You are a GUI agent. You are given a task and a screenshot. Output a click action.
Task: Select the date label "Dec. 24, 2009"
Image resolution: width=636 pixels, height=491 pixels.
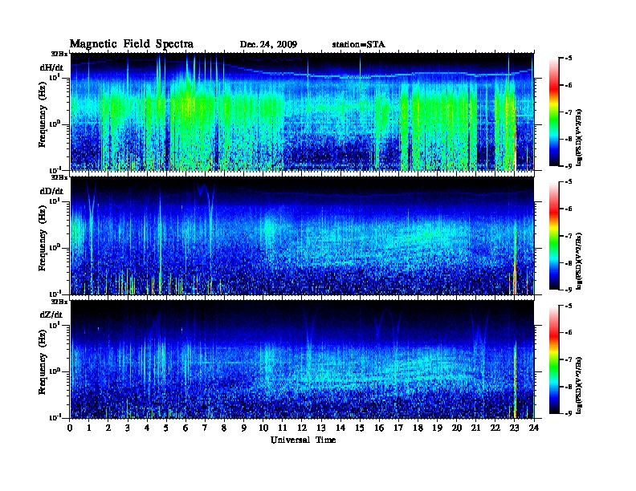tap(268, 45)
